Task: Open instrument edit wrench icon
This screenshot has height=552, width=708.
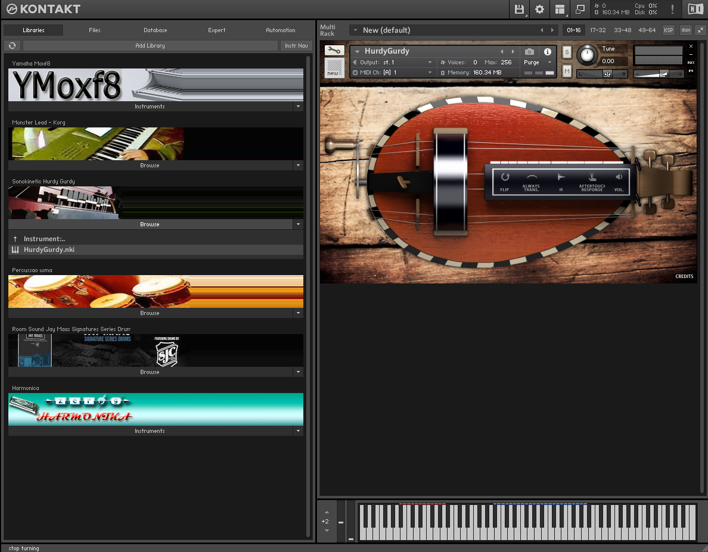Action: [334, 51]
